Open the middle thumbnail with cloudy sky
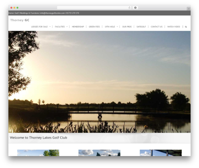 pos(99,153)
